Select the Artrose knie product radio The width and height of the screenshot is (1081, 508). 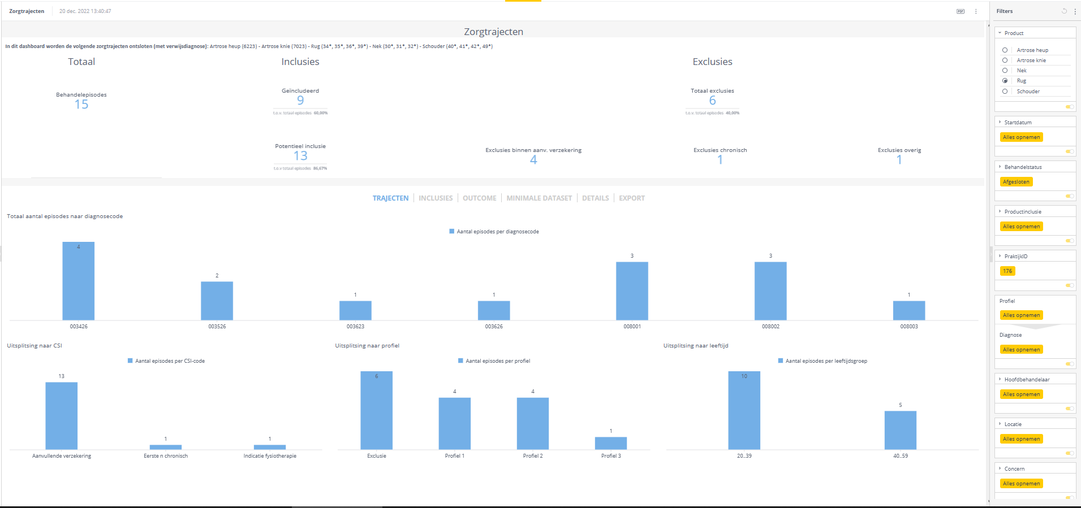coord(1005,60)
